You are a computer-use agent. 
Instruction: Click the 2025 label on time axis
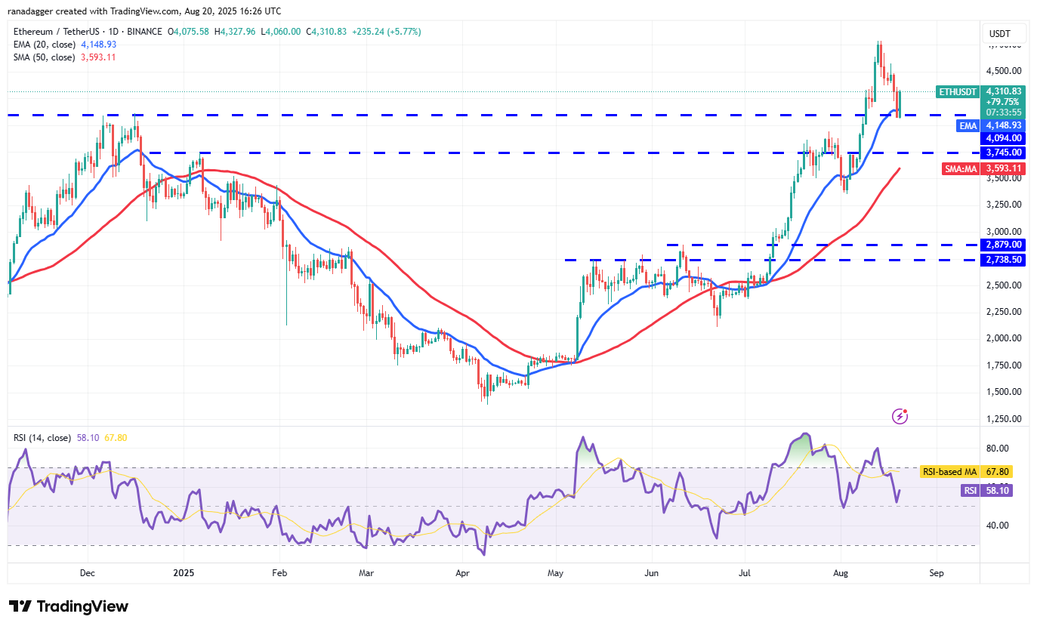(184, 573)
